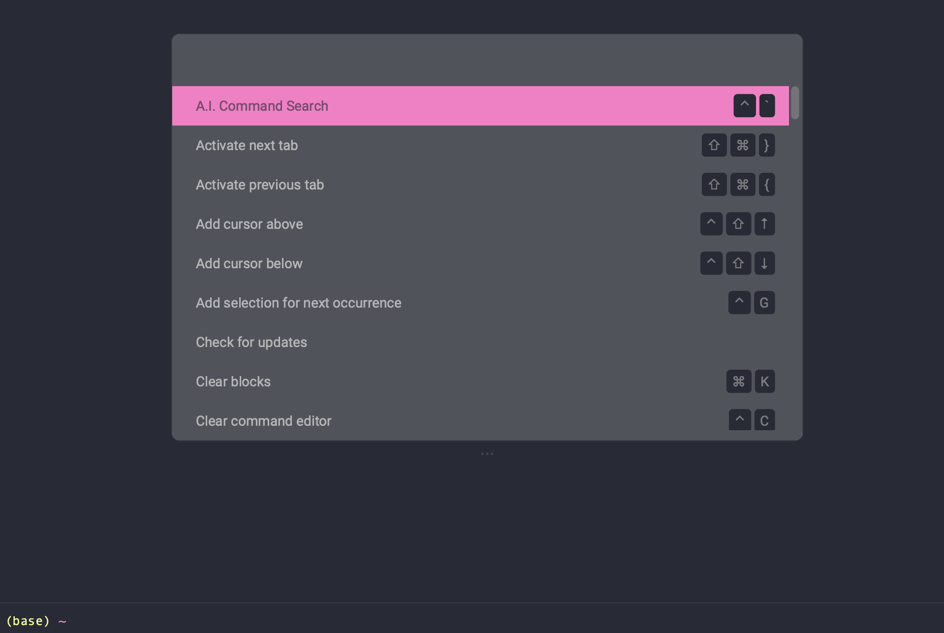Click the Shift key icon beside Activate previous tab

coord(714,185)
